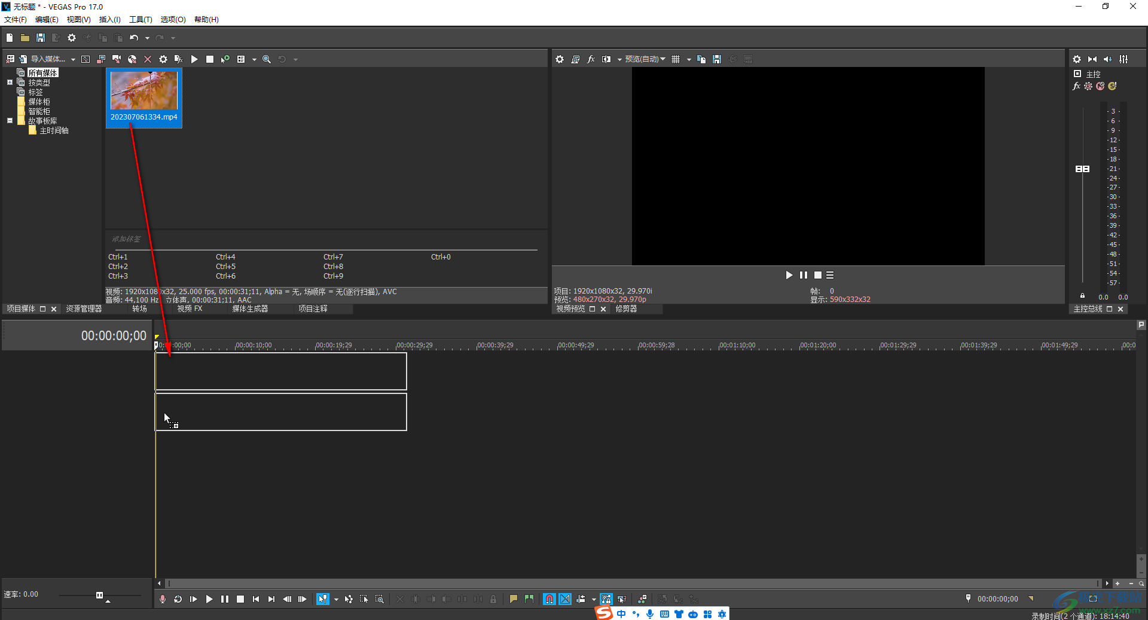Click the record microphone icon in transport bar
The height and width of the screenshot is (620, 1148).
pyautogui.click(x=163, y=599)
